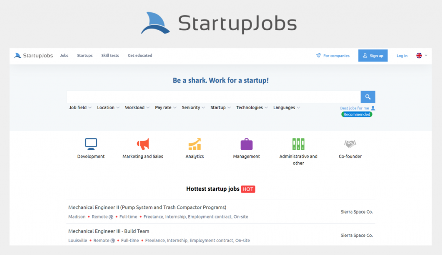Expand the Technologies filter dropdown

click(252, 107)
